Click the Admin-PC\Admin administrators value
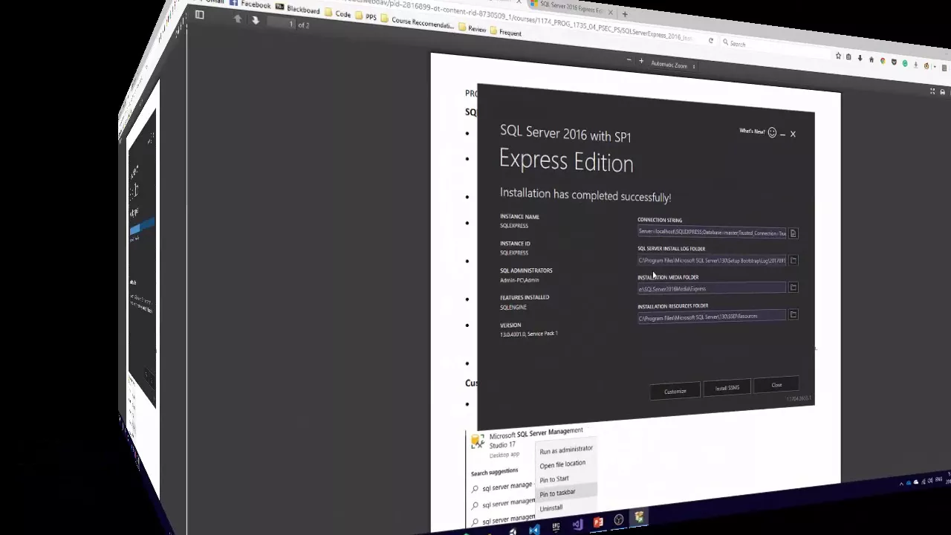The width and height of the screenshot is (951, 535). coord(519,280)
